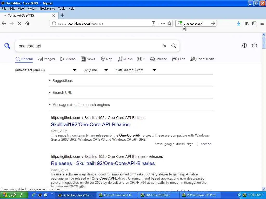The height and width of the screenshot is (199, 266).
Task: Open the hamburger application menu
Action: click(262, 23)
